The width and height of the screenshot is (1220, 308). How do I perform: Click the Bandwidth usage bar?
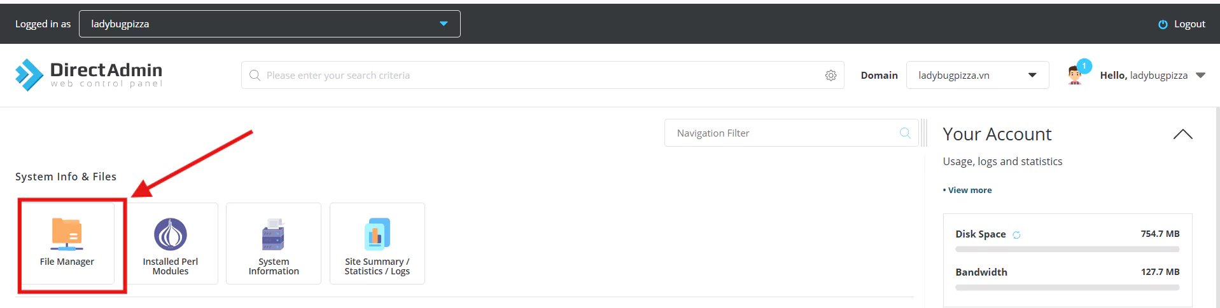pyautogui.click(x=1067, y=288)
